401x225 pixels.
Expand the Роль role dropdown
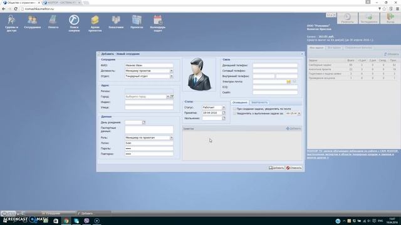(172, 137)
